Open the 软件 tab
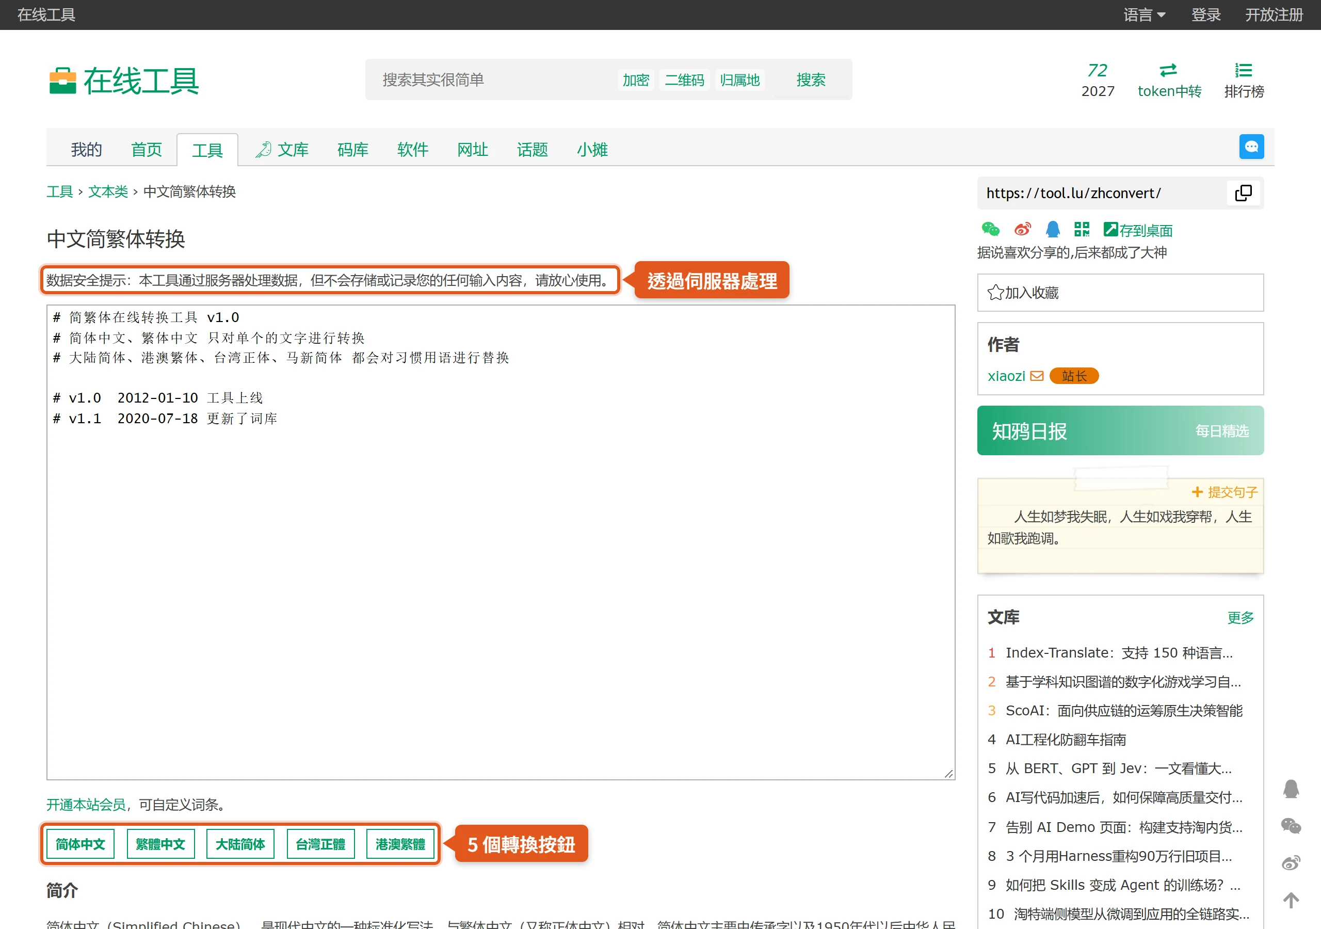This screenshot has height=929, width=1321. point(412,150)
